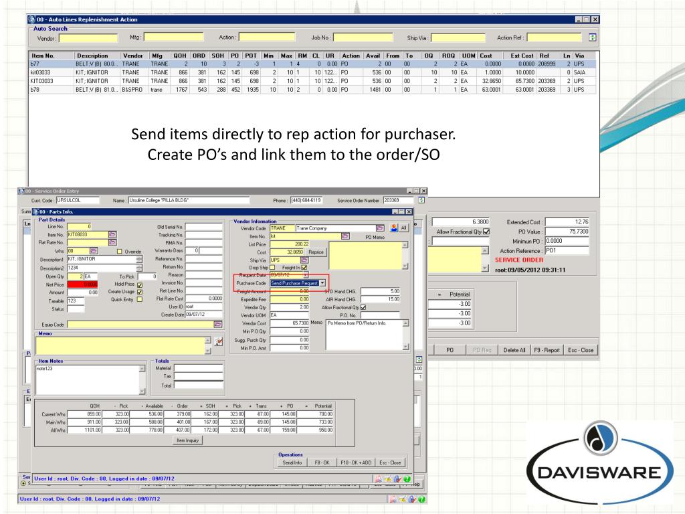Sort grid by Vendor column header
685x514 pixels.
[x=134, y=56]
